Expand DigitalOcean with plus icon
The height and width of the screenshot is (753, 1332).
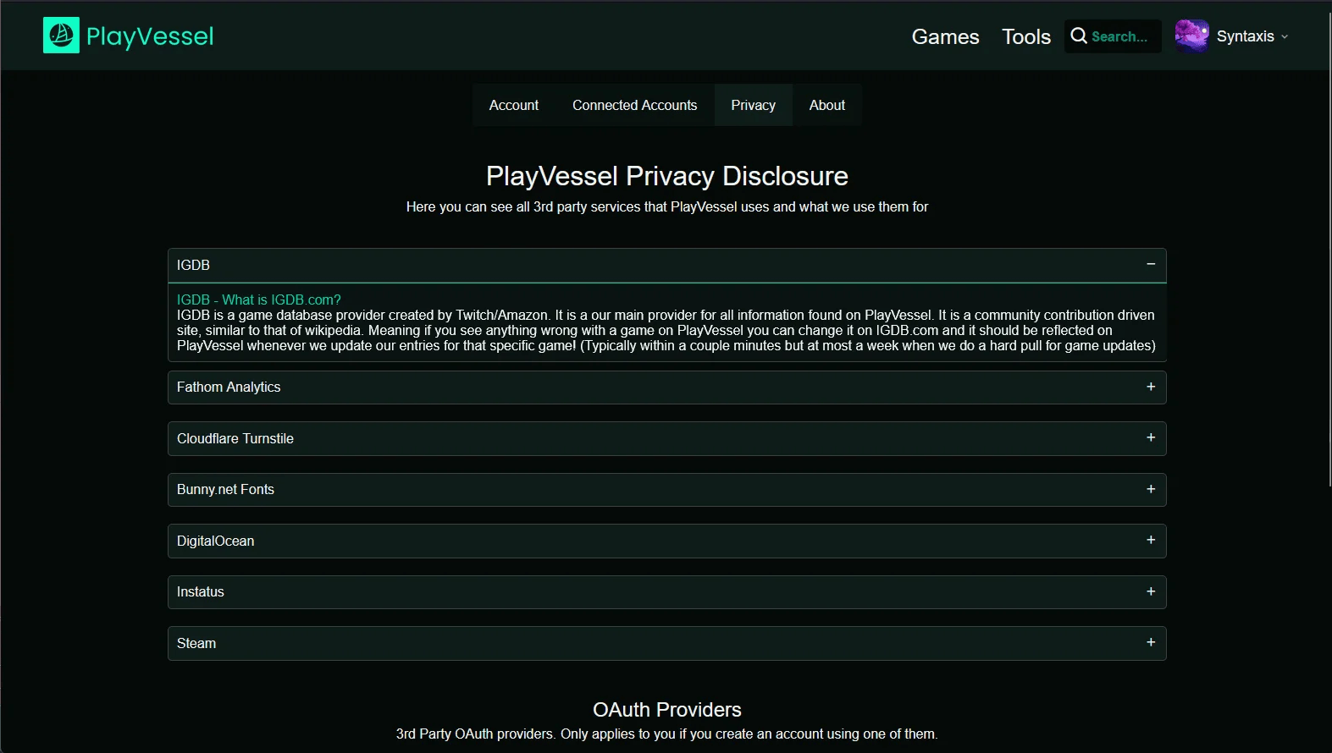pyautogui.click(x=1151, y=540)
